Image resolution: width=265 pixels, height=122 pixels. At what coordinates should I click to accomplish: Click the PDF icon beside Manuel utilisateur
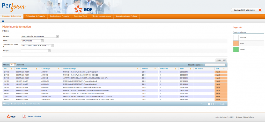click(24, 116)
